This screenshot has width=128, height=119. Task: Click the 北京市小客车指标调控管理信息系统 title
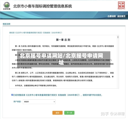point(42,6)
